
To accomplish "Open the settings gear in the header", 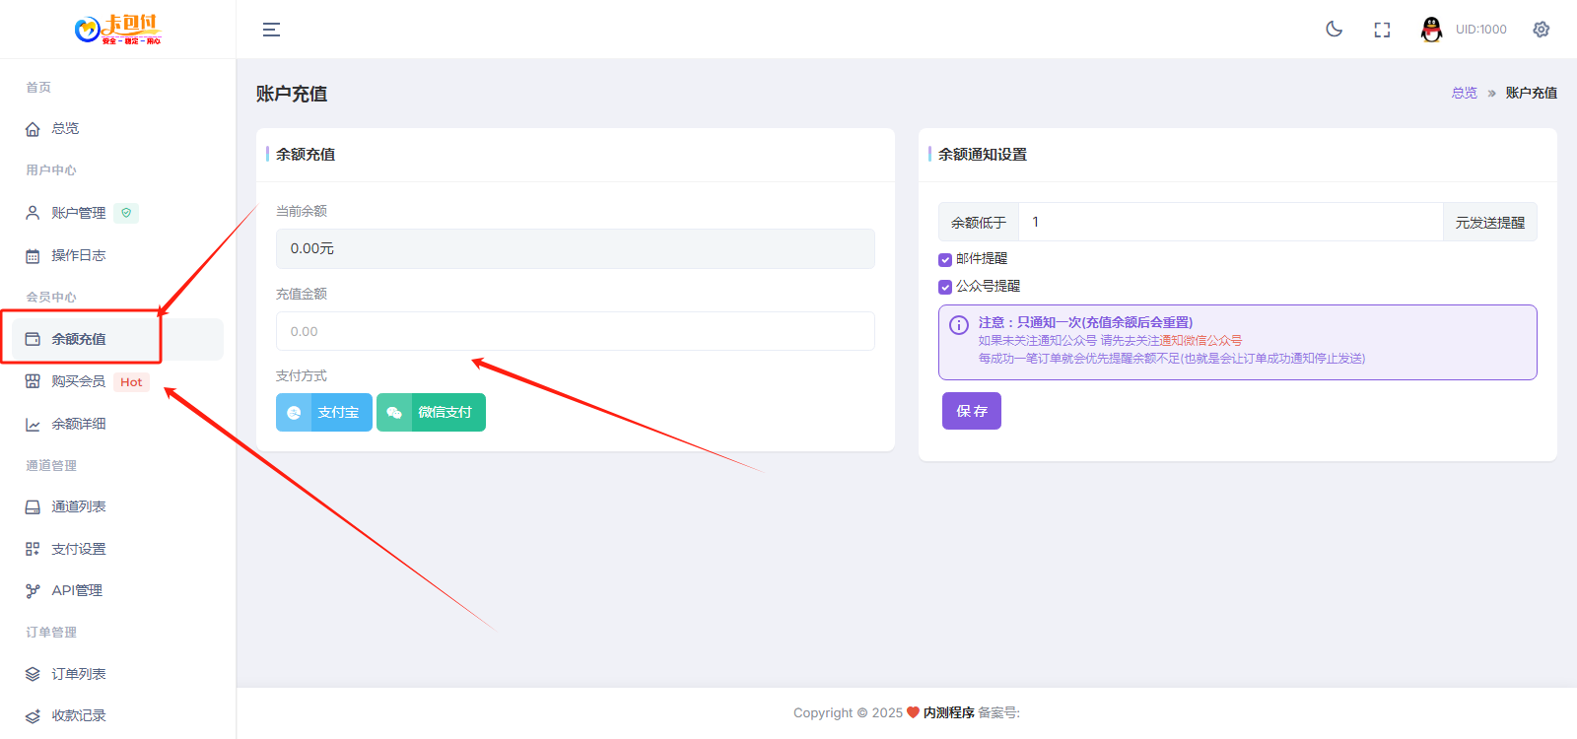I will (1541, 30).
